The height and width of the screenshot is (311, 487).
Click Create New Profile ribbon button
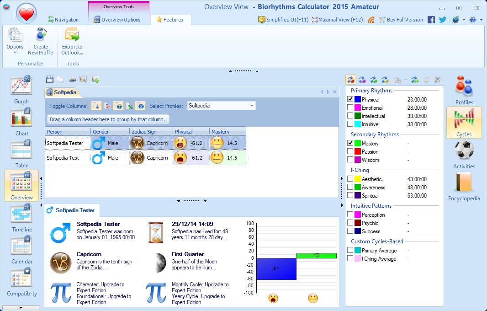click(x=40, y=42)
